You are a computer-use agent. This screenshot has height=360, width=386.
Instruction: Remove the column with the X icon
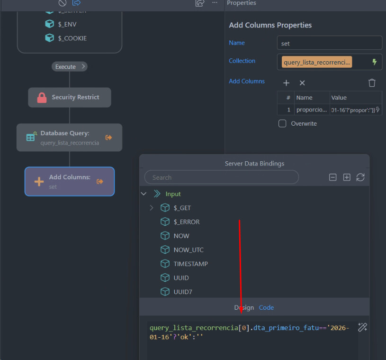(302, 83)
